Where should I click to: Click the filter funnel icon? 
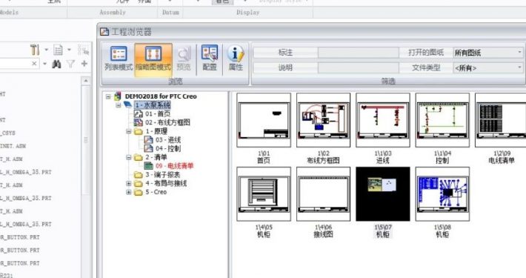(x=70, y=64)
